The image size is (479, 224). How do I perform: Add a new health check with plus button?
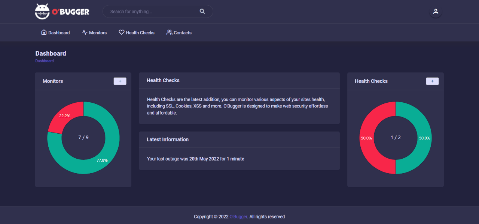(432, 81)
